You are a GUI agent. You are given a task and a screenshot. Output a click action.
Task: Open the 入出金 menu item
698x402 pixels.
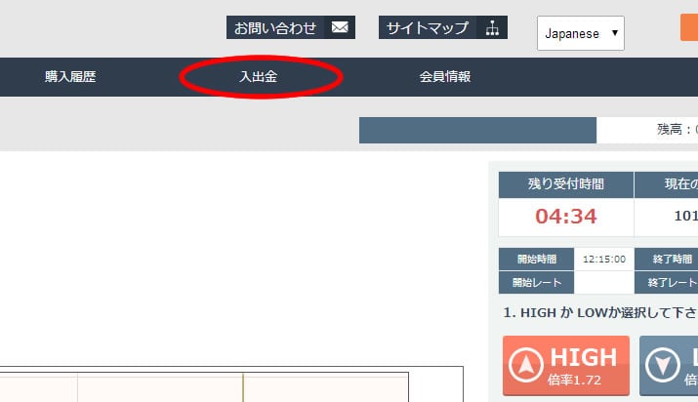(x=259, y=76)
